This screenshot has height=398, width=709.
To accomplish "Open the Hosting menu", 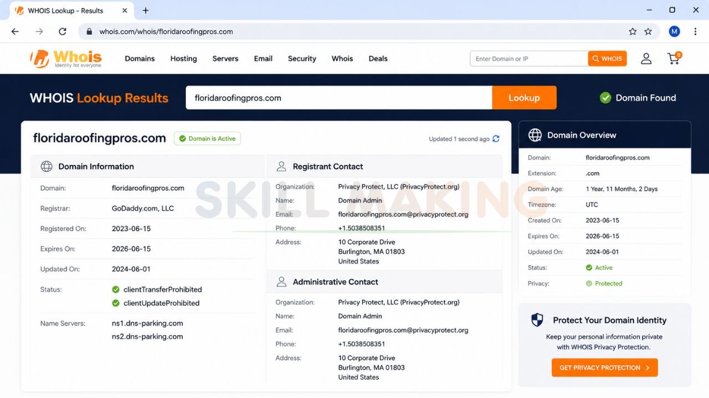I will click(183, 59).
